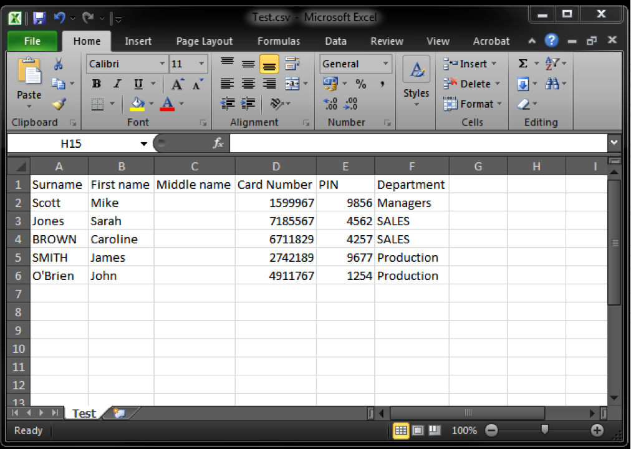This screenshot has width=631, height=449.
Task: Toggle center alignment
Action: (248, 84)
